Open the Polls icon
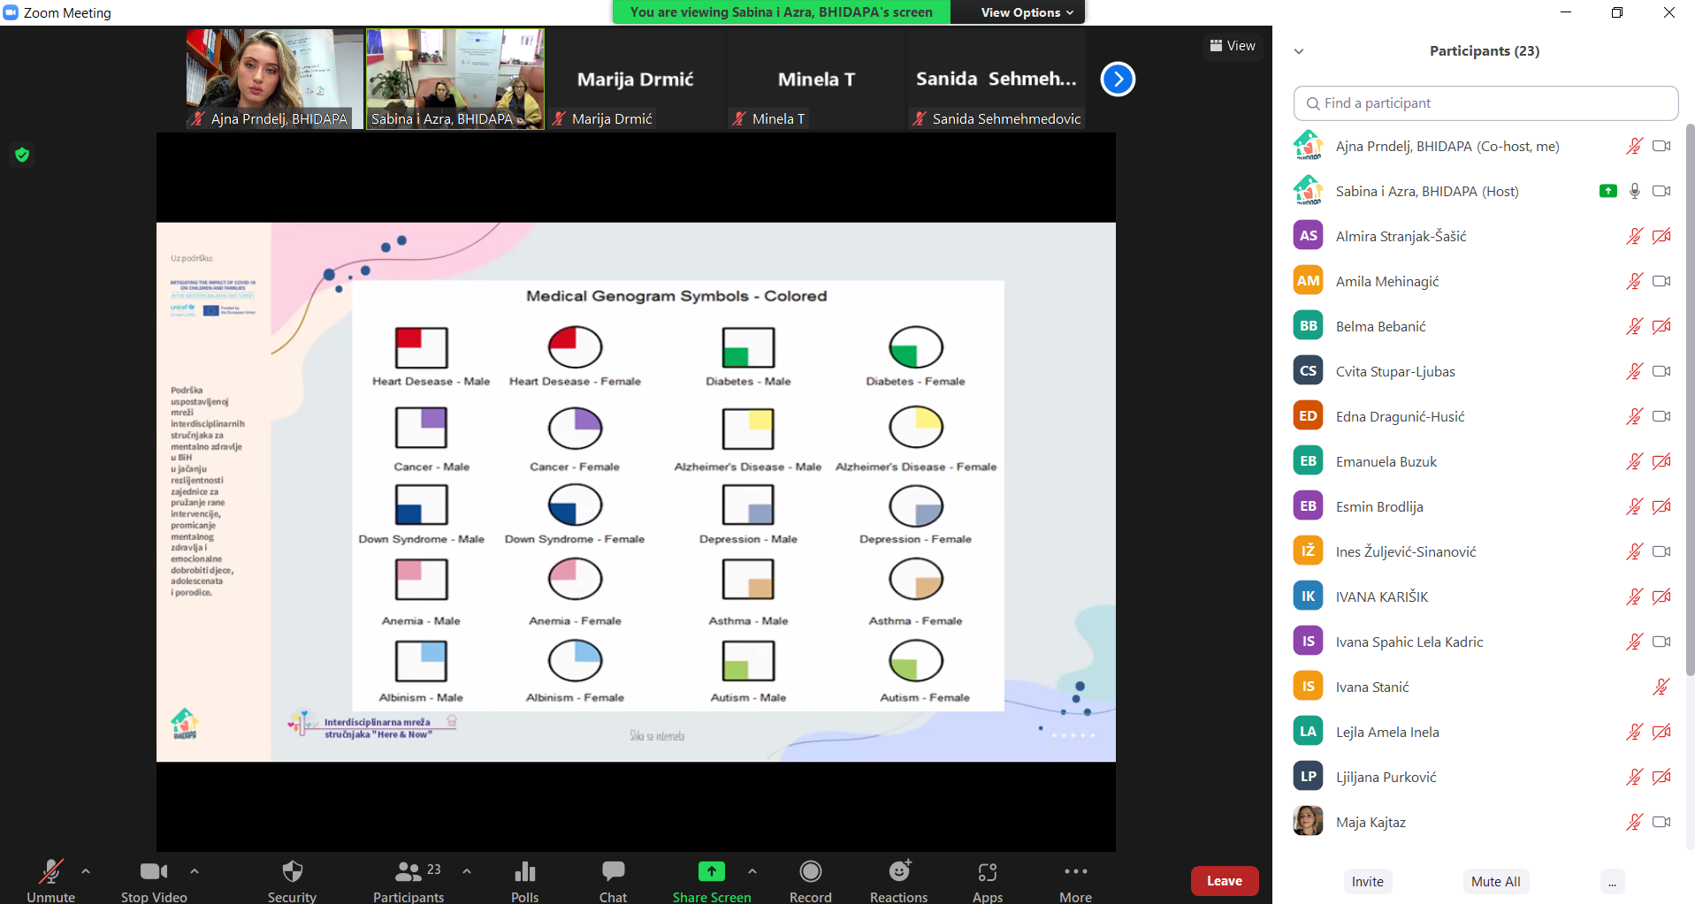Image resolution: width=1695 pixels, height=904 pixels. (524, 872)
